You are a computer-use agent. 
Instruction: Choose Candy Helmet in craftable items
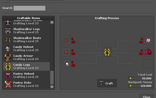(x=27, y=48)
